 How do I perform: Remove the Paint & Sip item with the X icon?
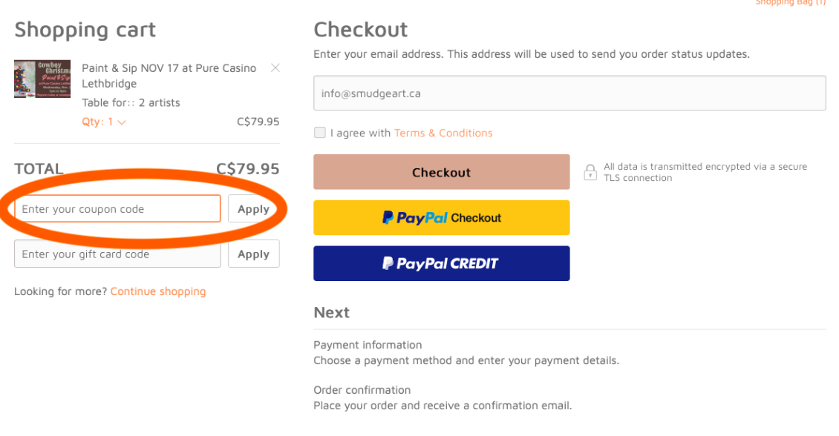click(x=275, y=68)
